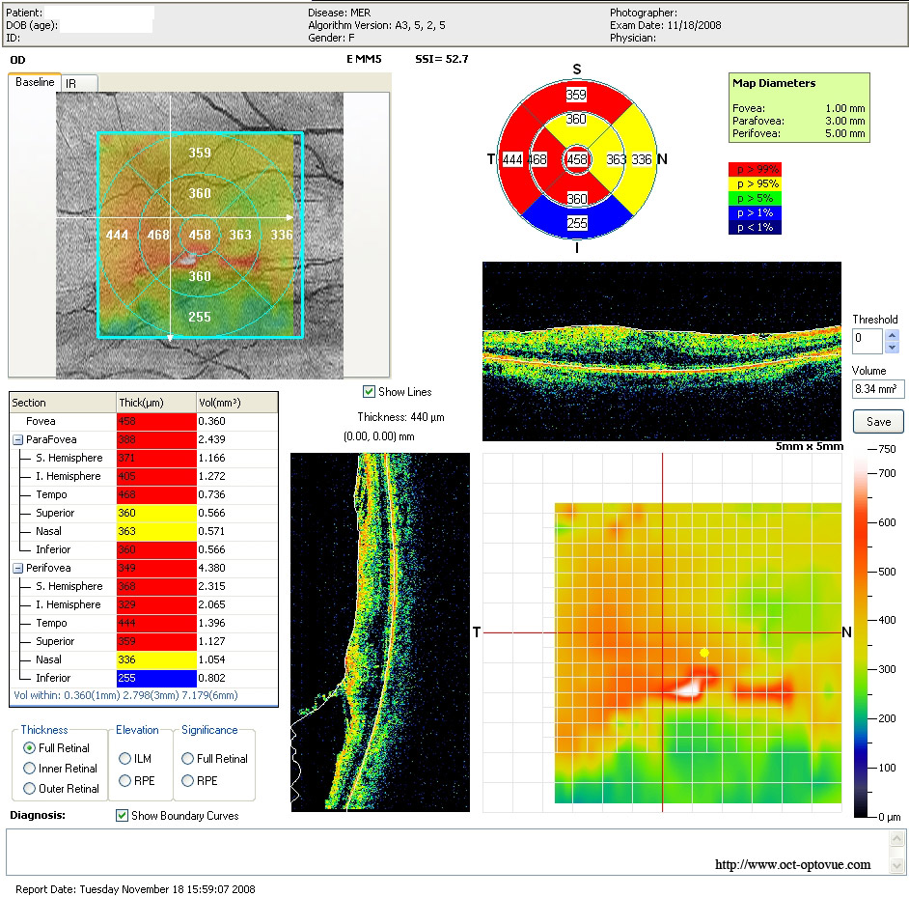Select the ParaFovea row label
This screenshot has width=909, height=897.
(51, 439)
